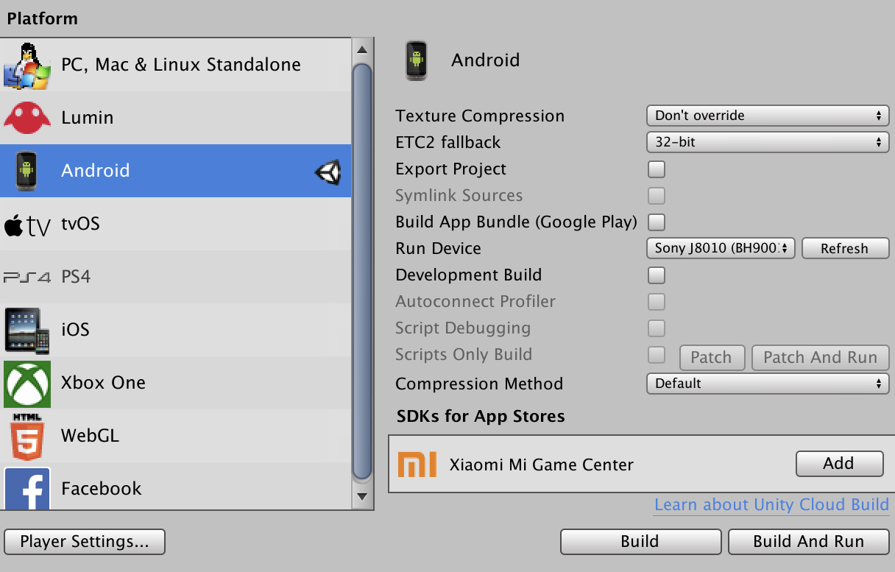This screenshot has height=572, width=895.
Task: Click the Texture Compression label
Action: tap(480, 116)
